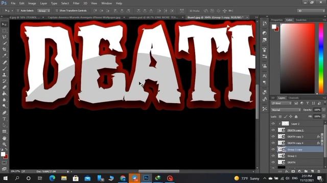Show more document tabs via double-arrow
The width and height of the screenshot is (327, 183).
pos(256,17)
